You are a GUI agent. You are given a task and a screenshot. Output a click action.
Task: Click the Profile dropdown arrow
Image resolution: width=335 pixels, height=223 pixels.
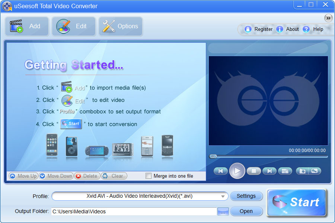223,196
